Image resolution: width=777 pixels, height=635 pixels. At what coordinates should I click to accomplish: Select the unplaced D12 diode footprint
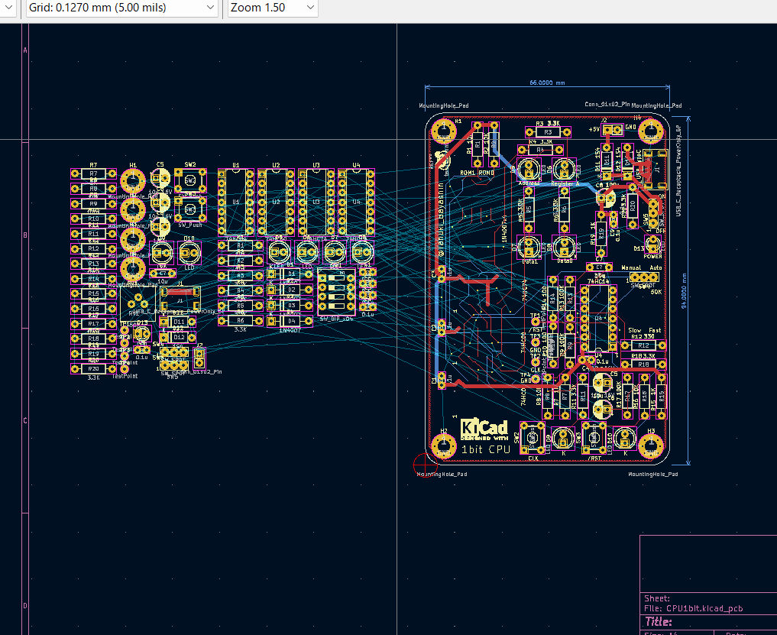tap(177, 338)
